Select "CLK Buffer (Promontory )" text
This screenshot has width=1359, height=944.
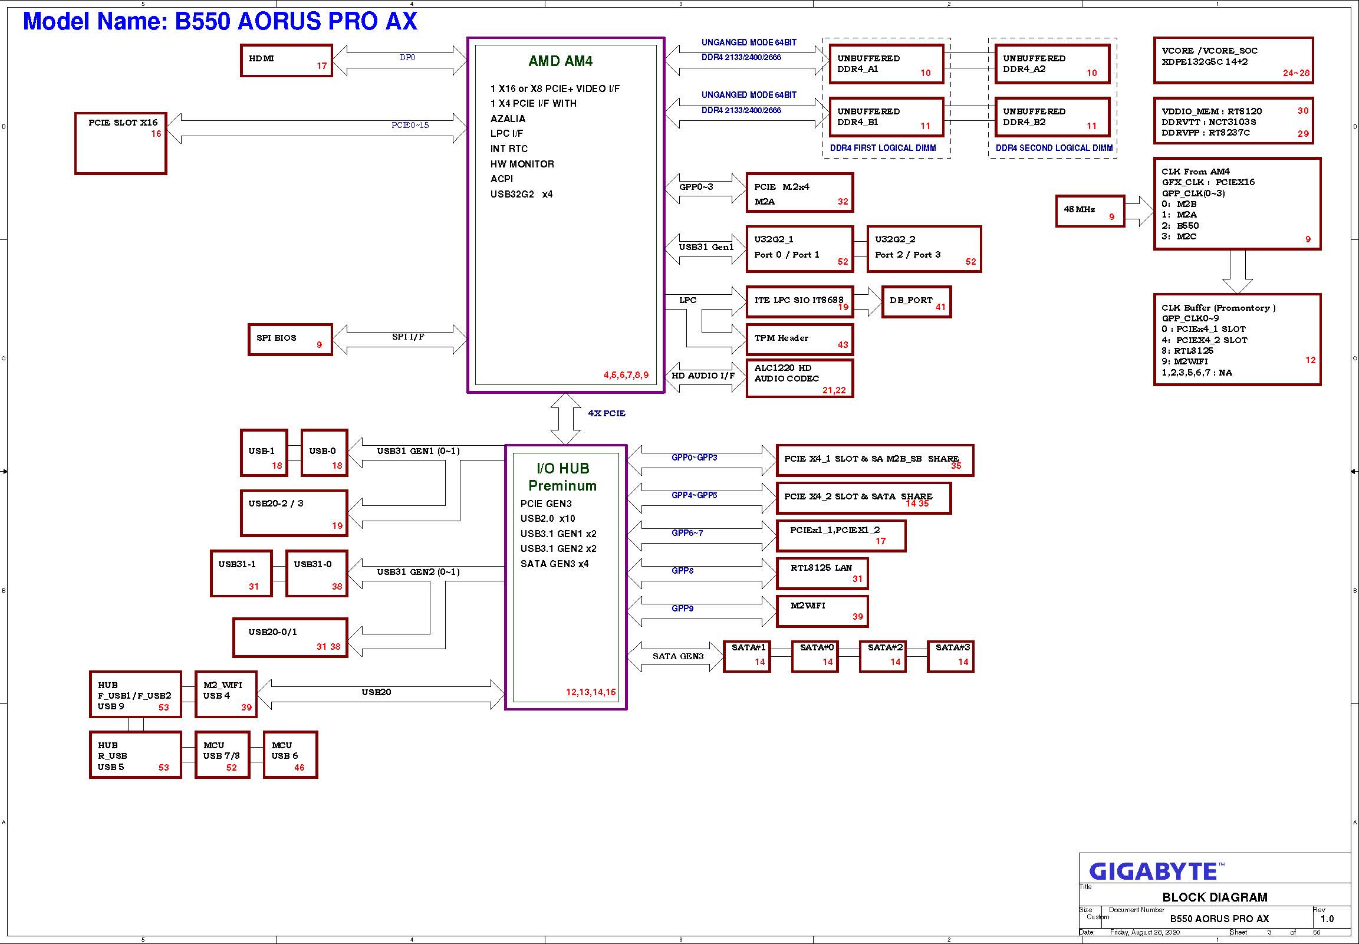1218,308
